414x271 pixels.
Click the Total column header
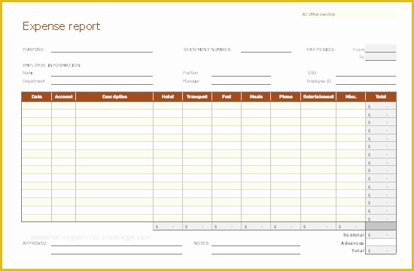point(381,97)
